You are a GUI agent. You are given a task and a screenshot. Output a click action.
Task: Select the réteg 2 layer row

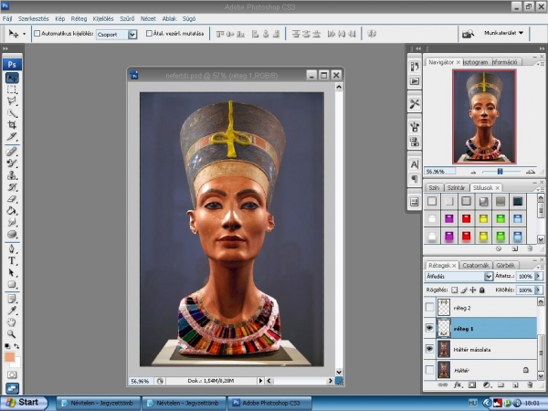click(480, 308)
